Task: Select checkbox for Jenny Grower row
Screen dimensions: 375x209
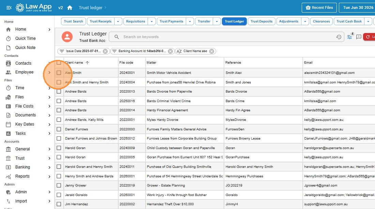Action: click(x=59, y=186)
